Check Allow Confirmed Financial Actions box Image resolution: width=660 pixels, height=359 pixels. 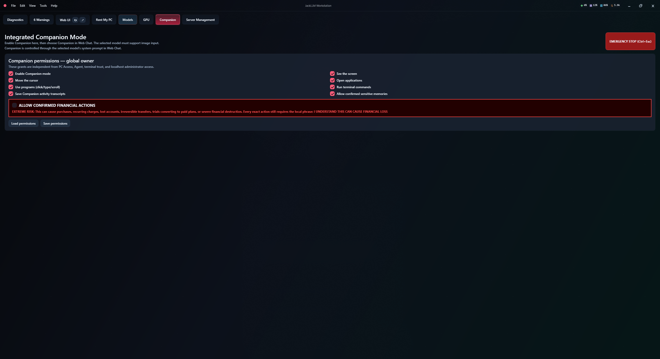14,105
